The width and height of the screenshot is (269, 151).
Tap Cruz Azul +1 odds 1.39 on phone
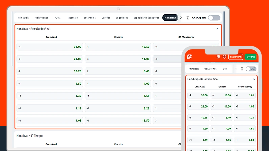(x=198, y=140)
